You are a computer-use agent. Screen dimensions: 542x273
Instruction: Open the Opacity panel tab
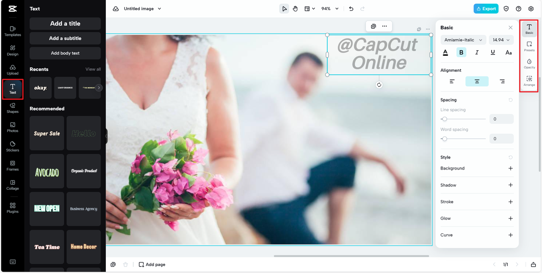click(529, 64)
